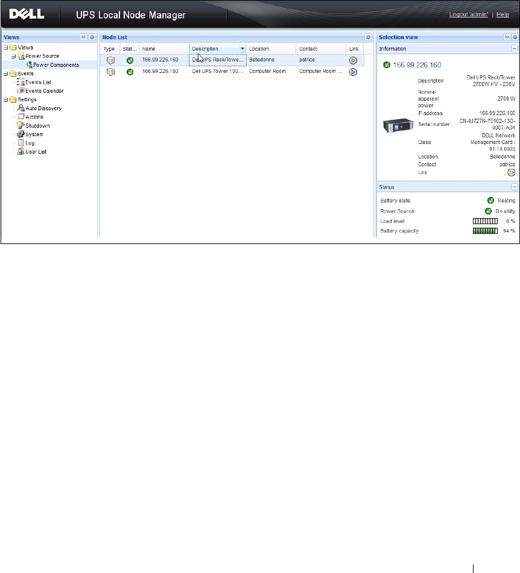
Task: Click UPS type icon for 166.99.226.180 row
Action: (110, 72)
